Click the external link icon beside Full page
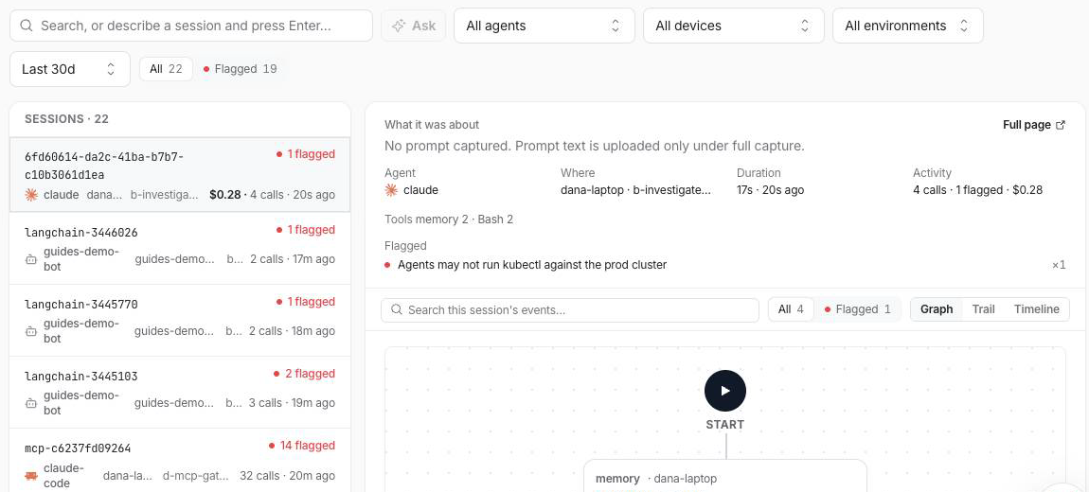 click(1061, 125)
